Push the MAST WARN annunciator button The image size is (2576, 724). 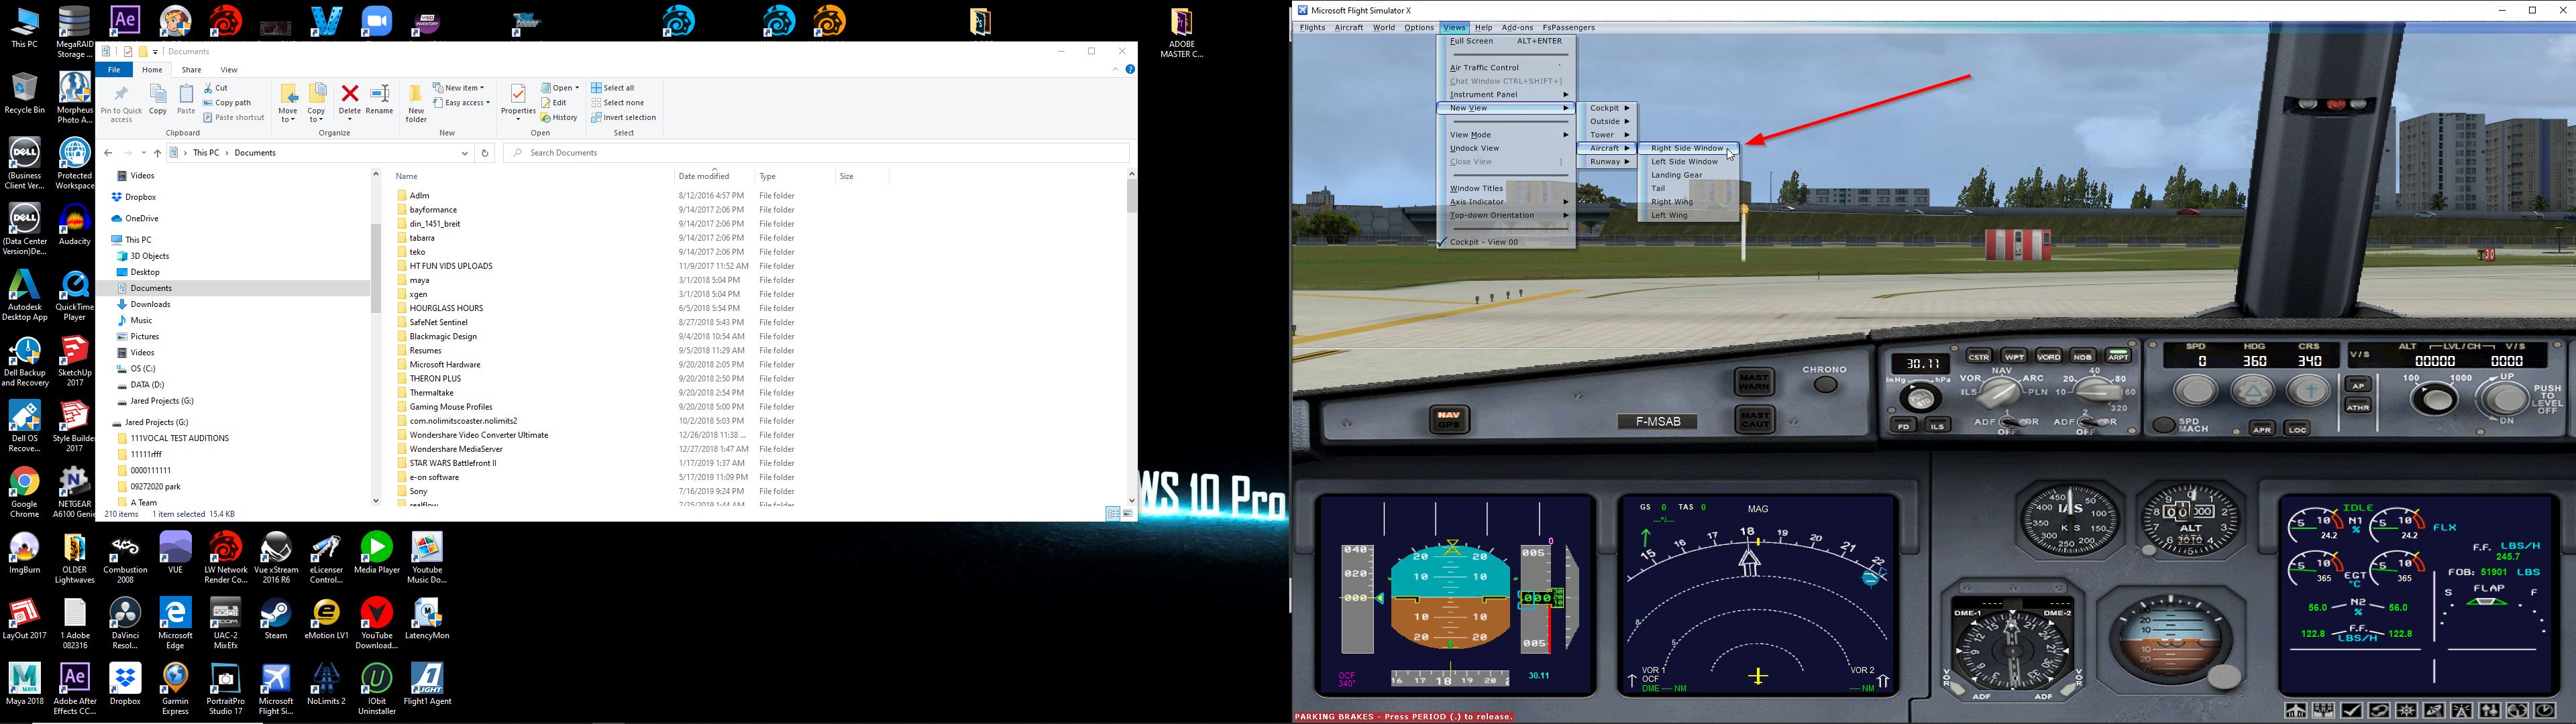coord(1754,382)
